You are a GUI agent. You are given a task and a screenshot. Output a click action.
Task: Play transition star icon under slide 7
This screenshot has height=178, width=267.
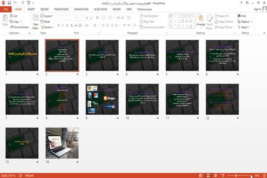click(x=37, y=118)
